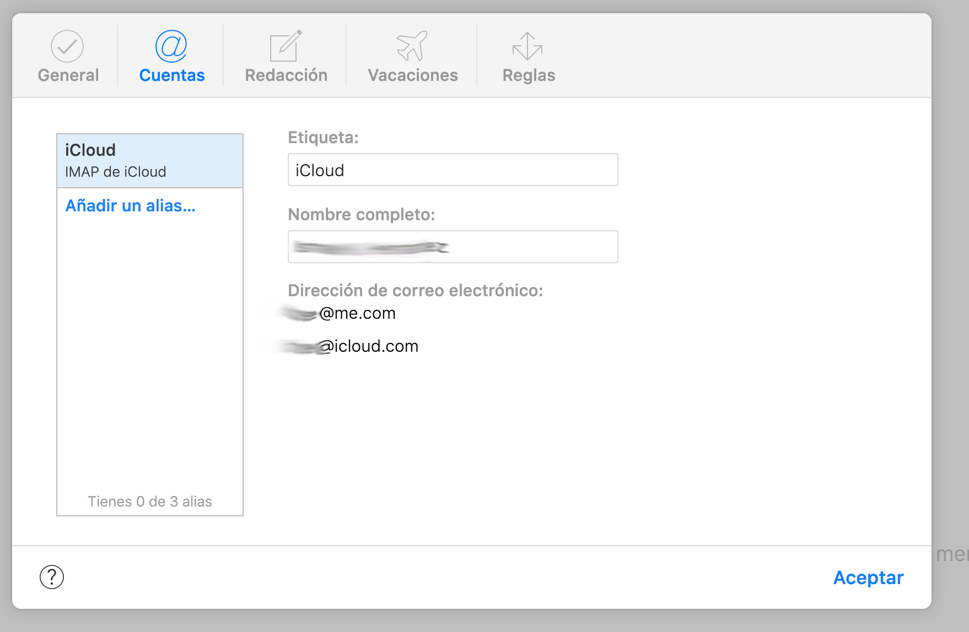The image size is (969, 632).
Task: Switch to the General tab label
Action: (x=68, y=75)
